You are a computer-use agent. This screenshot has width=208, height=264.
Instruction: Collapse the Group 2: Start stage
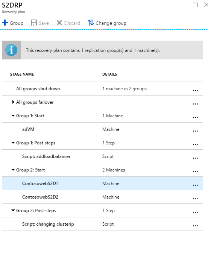(13, 170)
